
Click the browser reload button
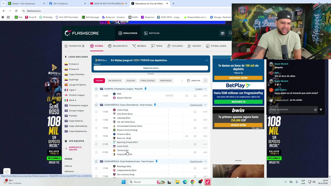click(16, 11)
